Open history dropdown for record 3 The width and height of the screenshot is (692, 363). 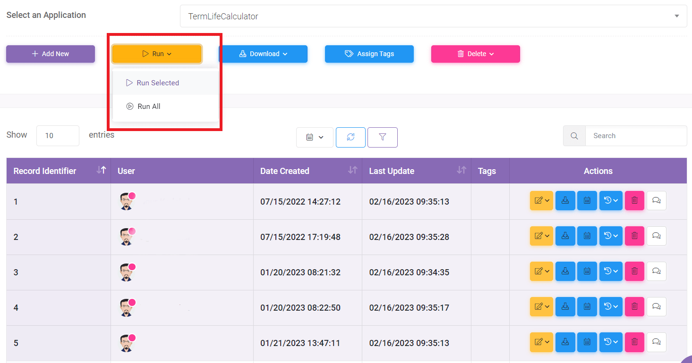pos(611,271)
